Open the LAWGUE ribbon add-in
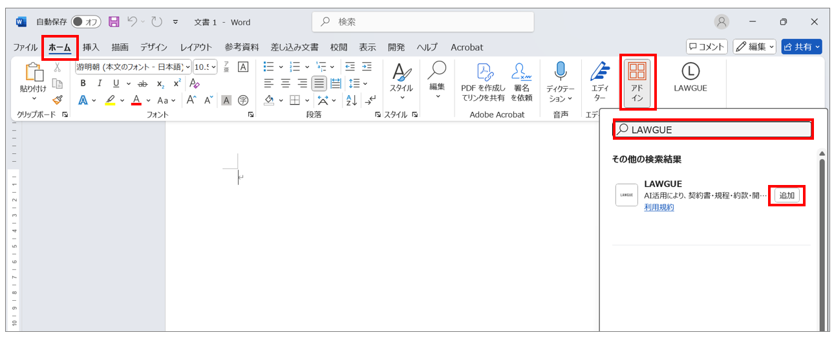834x337 pixels. pos(690,77)
